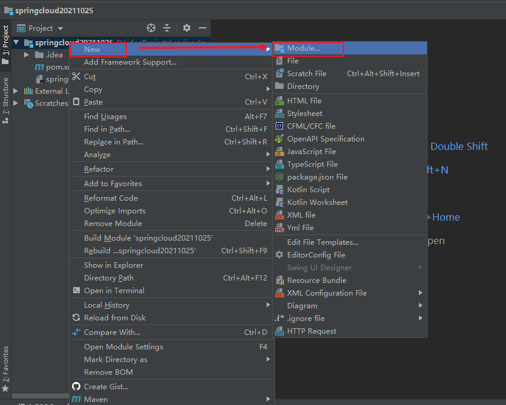The height and width of the screenshot is (405, 506).
Task: Click the Paste clipboard icon
Action: (x=76, y=102)
